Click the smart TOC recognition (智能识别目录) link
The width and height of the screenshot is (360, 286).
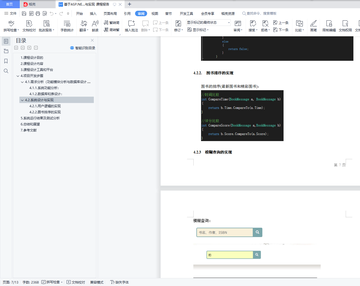point(83,48)
